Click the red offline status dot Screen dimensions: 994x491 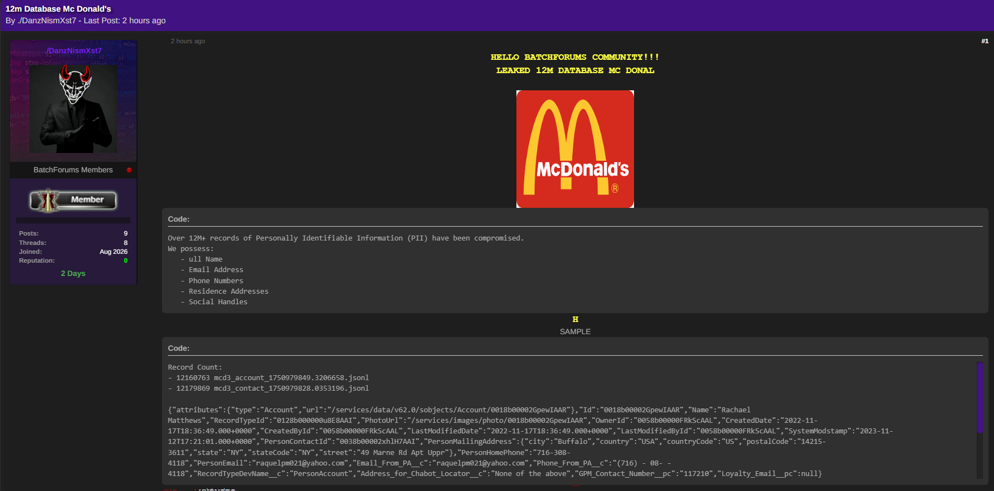tap(129, 170)
